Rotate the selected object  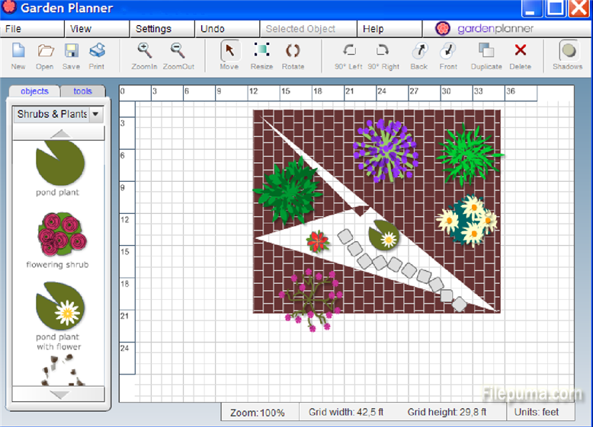(x=293, y=52)
